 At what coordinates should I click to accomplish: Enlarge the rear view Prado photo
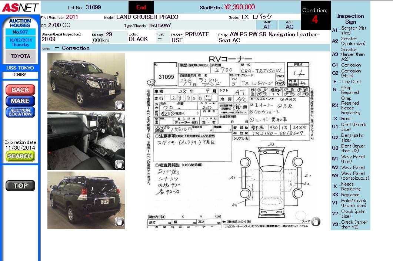tap(86, 200)
